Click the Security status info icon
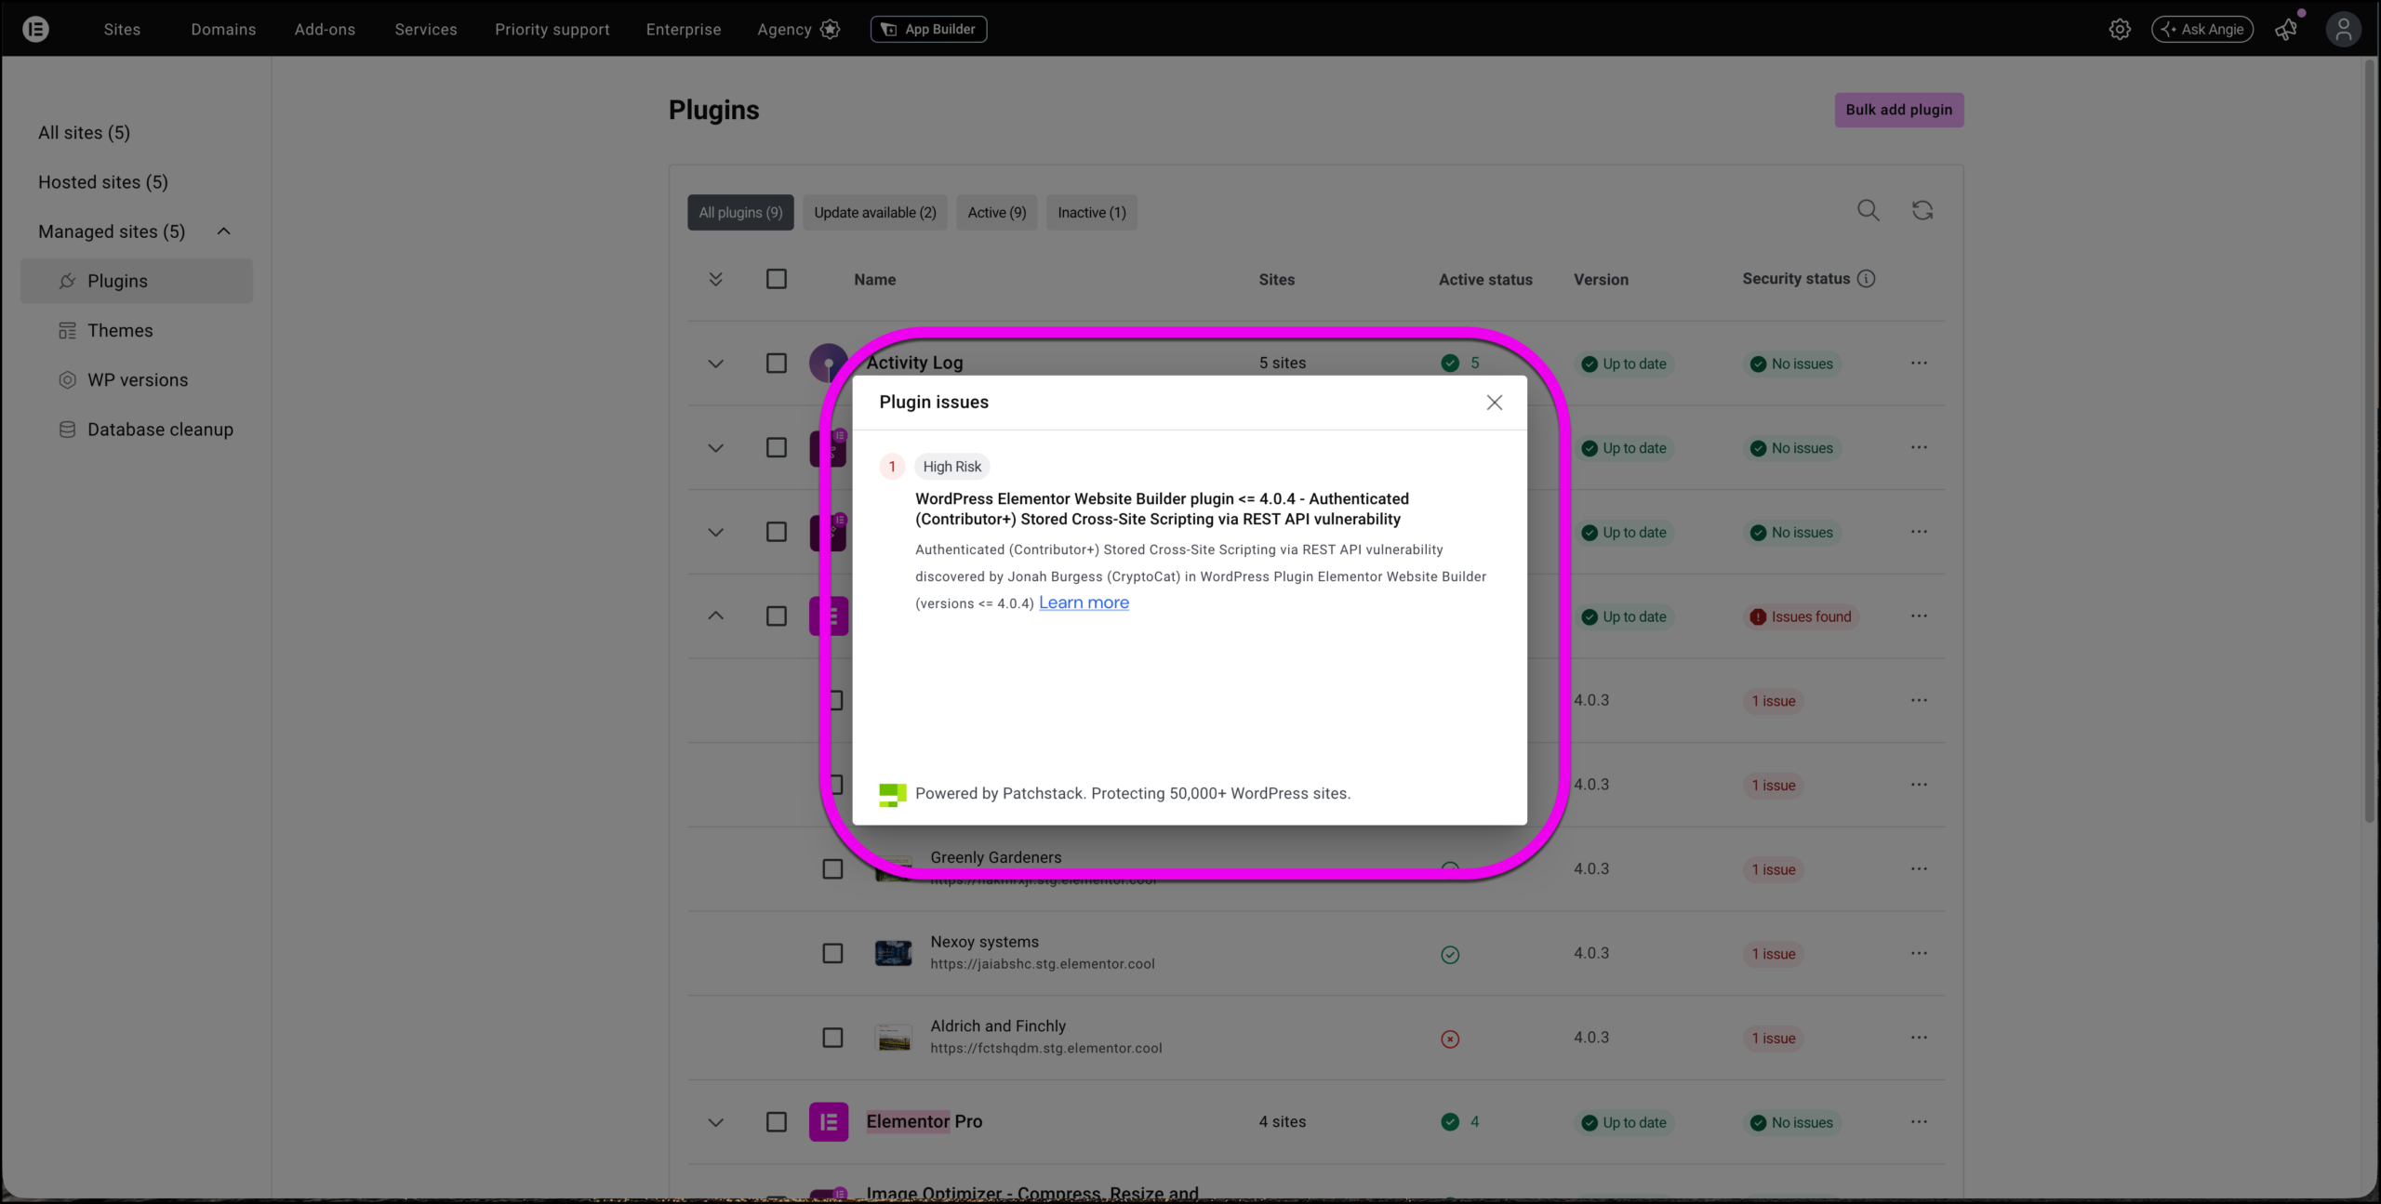 pos(1866,279)
